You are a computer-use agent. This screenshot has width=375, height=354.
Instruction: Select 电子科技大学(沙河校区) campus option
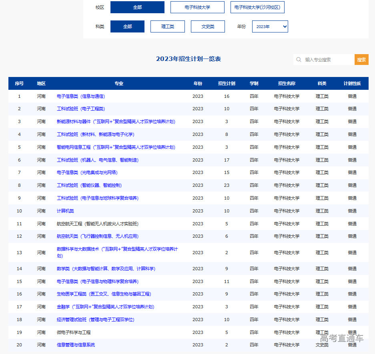(257, 7)
